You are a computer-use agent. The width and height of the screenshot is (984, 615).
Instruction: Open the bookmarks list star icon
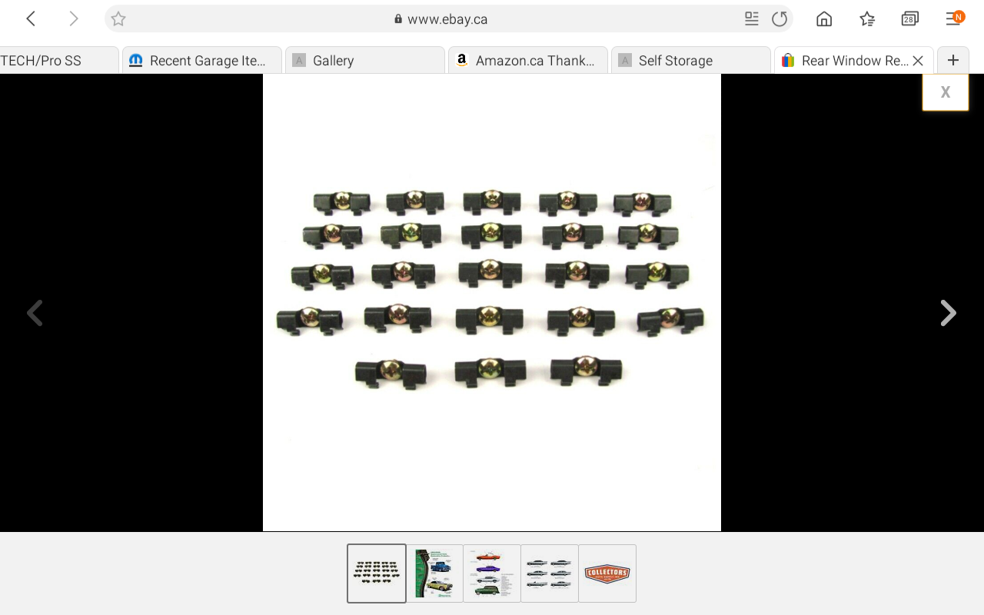(867, 19)
